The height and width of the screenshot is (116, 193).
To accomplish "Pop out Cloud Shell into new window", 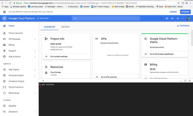I will coord(185,81).
